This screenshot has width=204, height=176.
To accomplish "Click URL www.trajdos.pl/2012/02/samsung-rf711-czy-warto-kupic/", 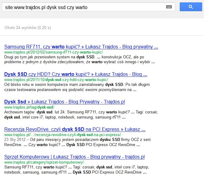I will [53, 52].
